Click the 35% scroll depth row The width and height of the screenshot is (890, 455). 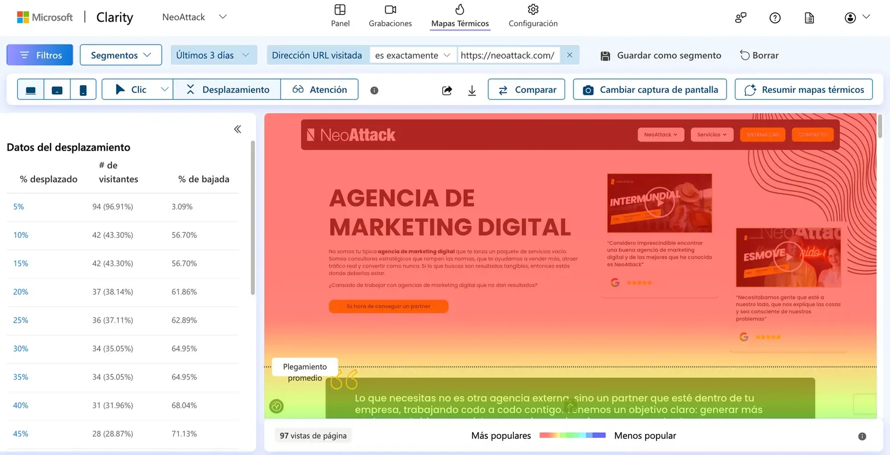(x=122, y=377)
